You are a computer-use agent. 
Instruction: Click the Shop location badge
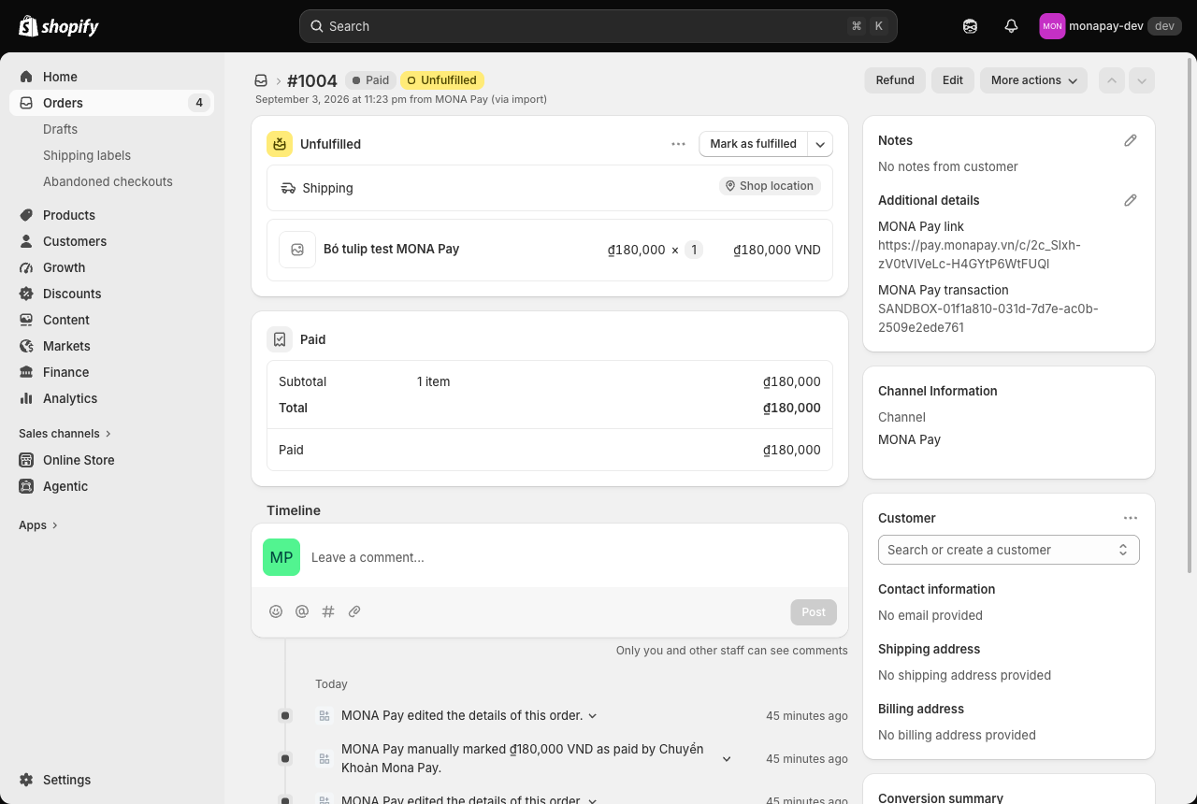coord(771,186)
